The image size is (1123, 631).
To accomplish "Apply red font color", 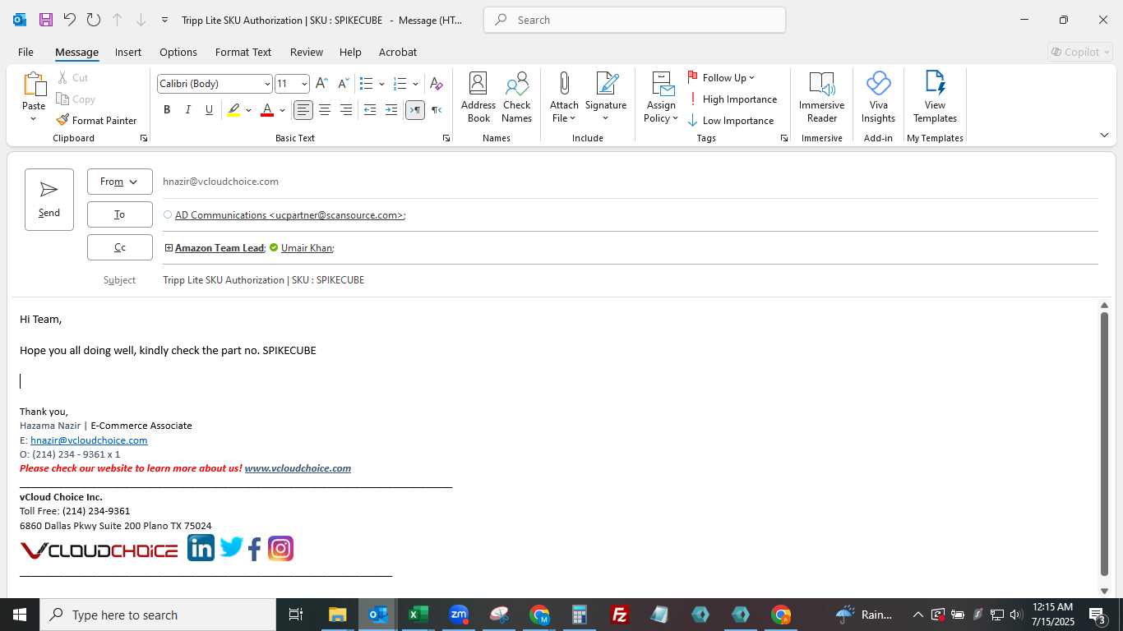I will (266, 110).
